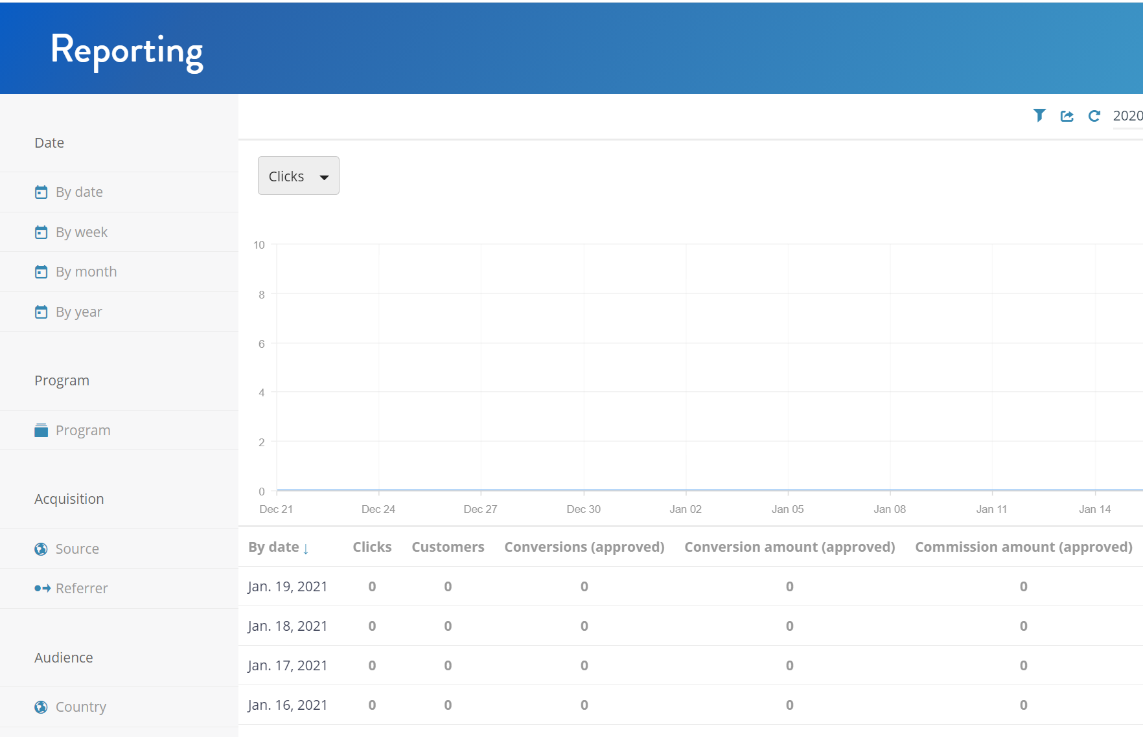Sort table by the Customers column
The height and width of the screenshot is (737, 1143).
coord(448,547)
